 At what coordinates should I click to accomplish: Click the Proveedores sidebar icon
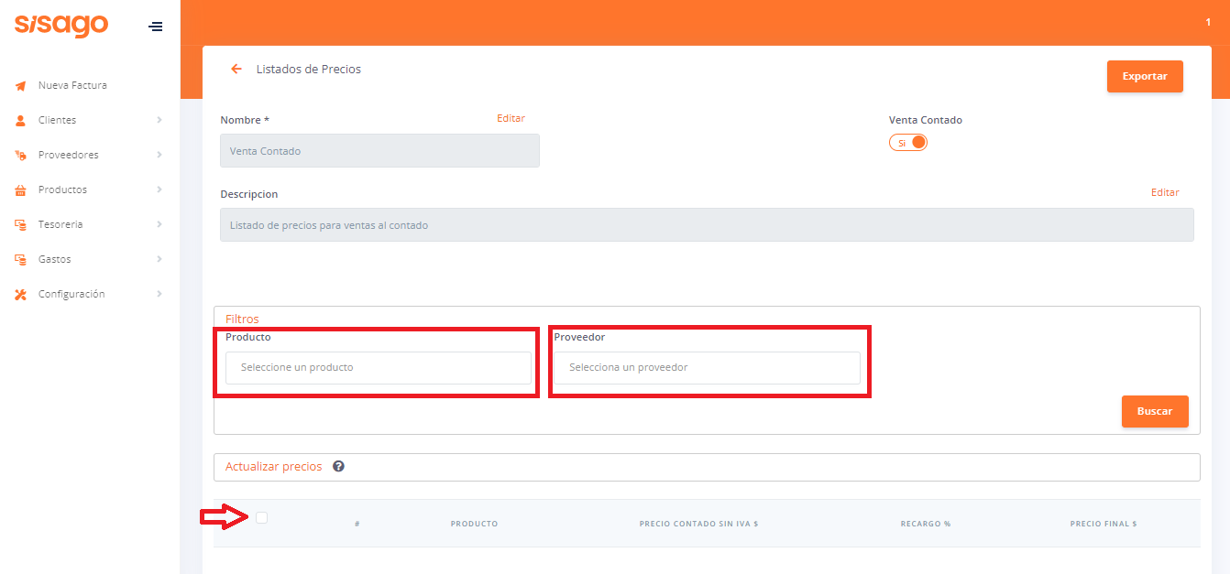(x=20, y=156)
